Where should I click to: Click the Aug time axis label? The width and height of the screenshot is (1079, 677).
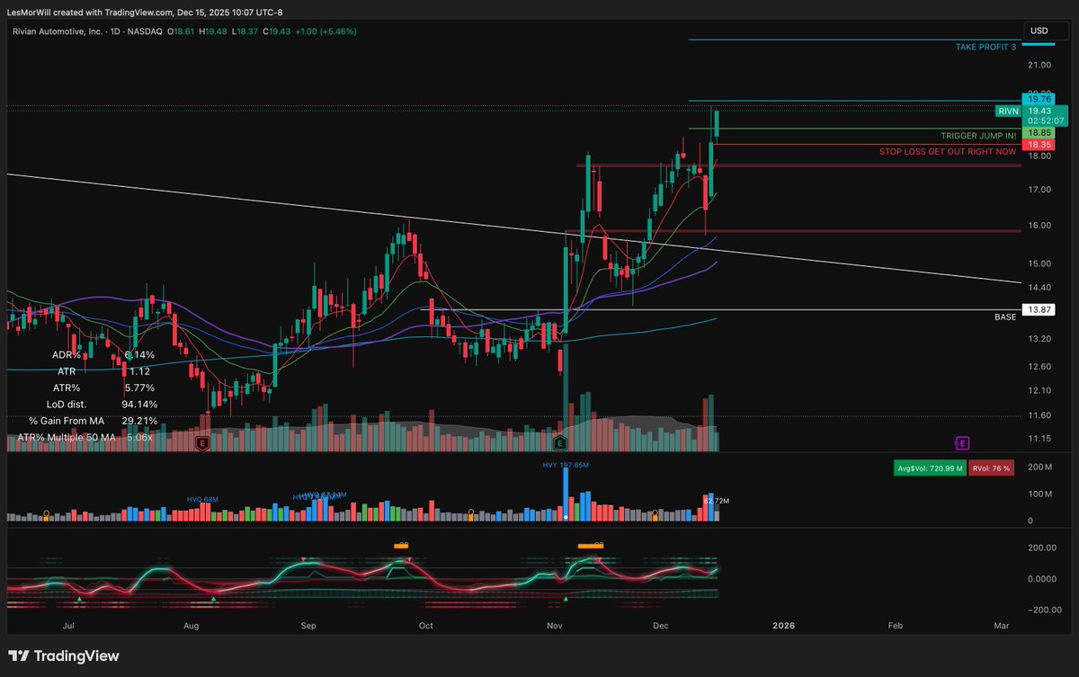pos(192,625)
